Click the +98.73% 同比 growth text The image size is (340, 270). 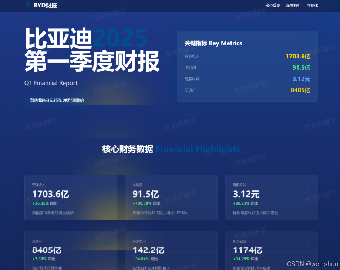point(246,203)
